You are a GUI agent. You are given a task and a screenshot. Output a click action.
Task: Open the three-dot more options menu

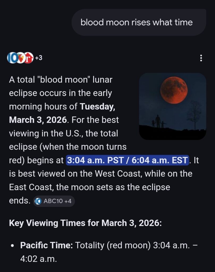tap(201, 58)
